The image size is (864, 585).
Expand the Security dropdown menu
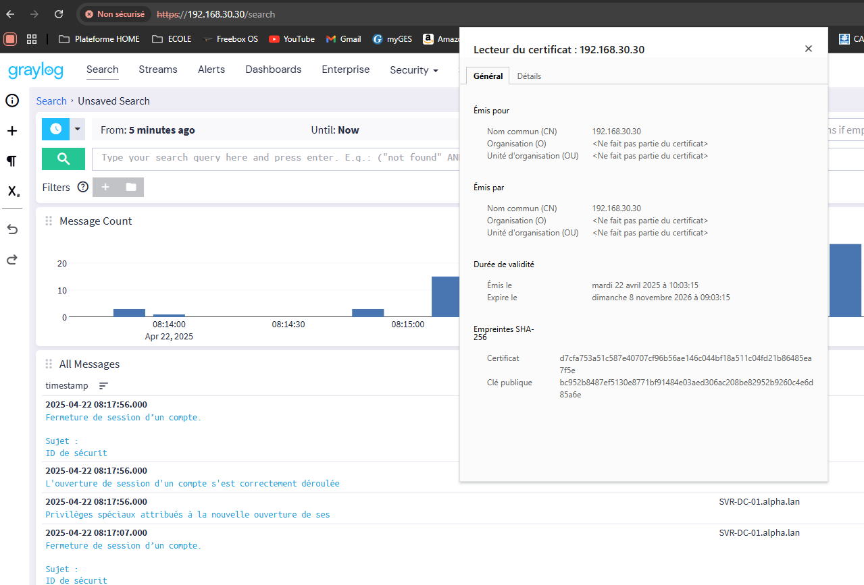pyautogui.click(x=414, y=70)
